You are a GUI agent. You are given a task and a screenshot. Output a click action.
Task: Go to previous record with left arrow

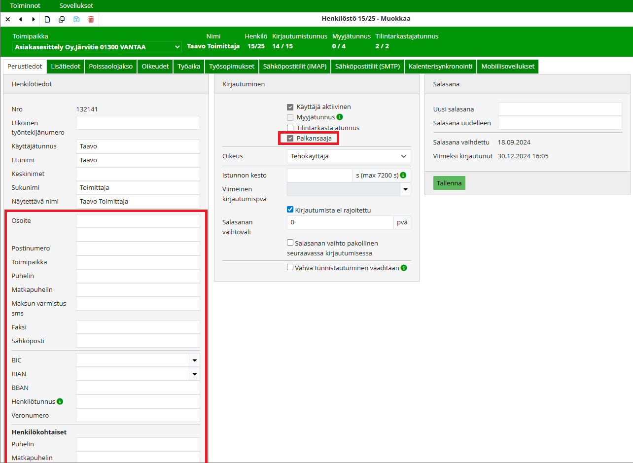click(x=21, y=19)
